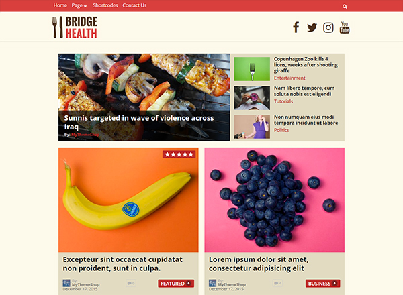Open the green fork thumbnail article

pos(252,69)
